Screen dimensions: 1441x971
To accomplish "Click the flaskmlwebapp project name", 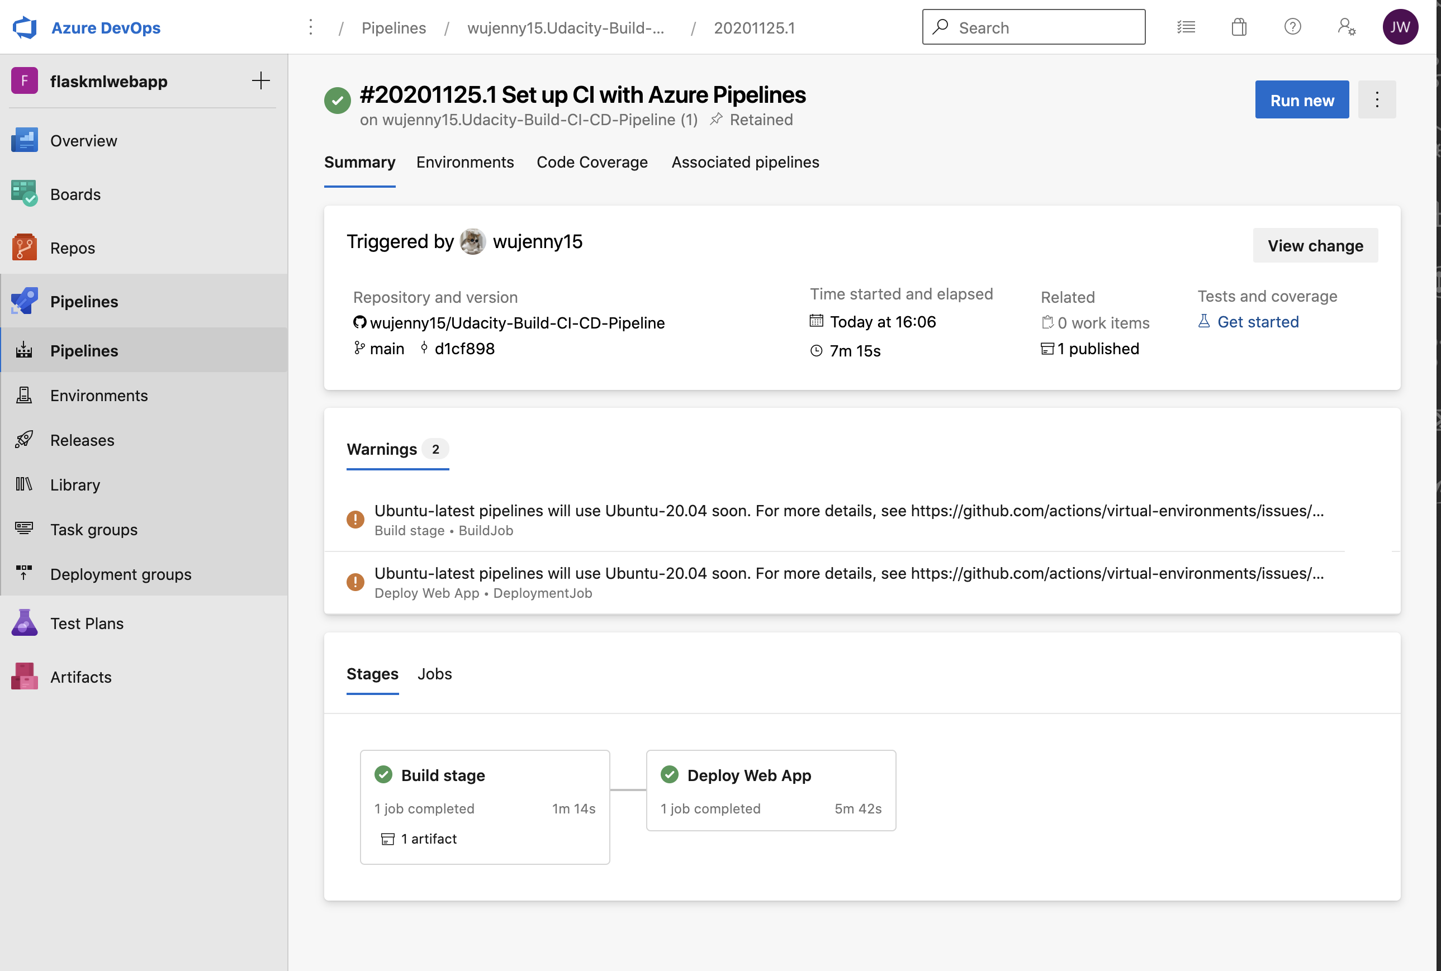I will 109,81.
